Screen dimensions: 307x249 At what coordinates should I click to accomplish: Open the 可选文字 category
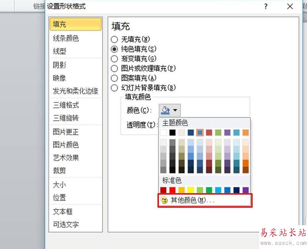point(76,224)
